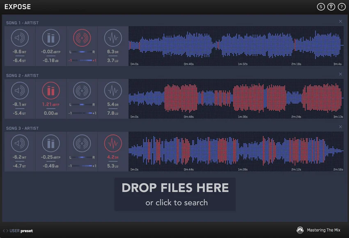
Task: Remove Song 3 with its X button
Action: click(x=340, y=127)
